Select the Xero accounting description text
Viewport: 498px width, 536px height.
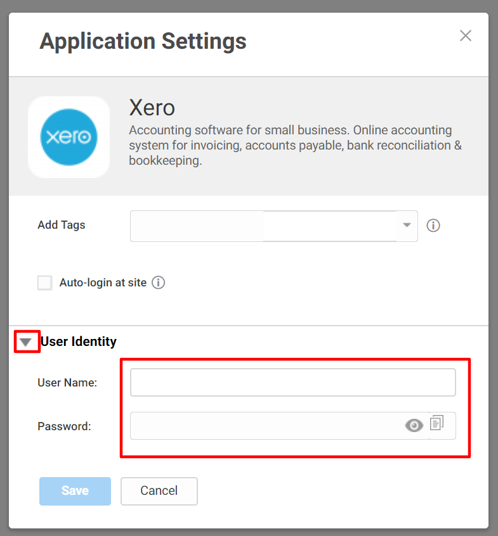[296, 145]
